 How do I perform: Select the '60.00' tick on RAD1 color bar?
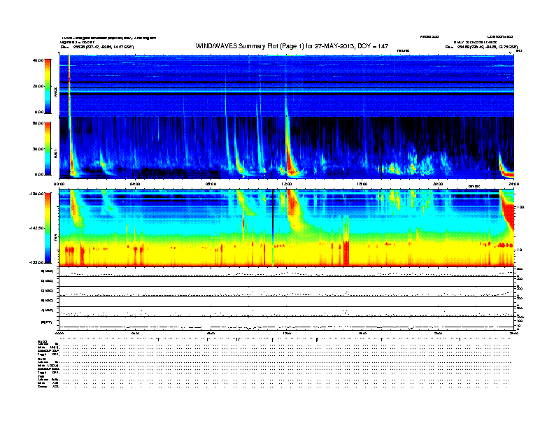click(38, 123)
